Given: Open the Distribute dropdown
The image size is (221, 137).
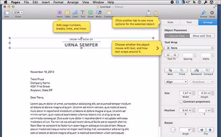Looking at the screenshot, I should 202,82.
